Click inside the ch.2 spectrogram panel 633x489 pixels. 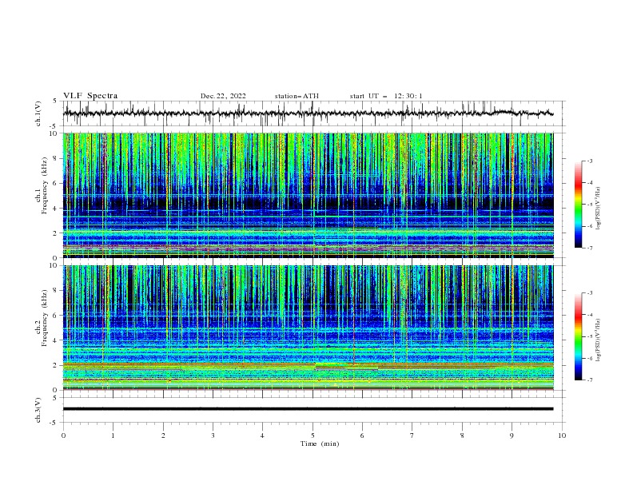coord(308,328)
